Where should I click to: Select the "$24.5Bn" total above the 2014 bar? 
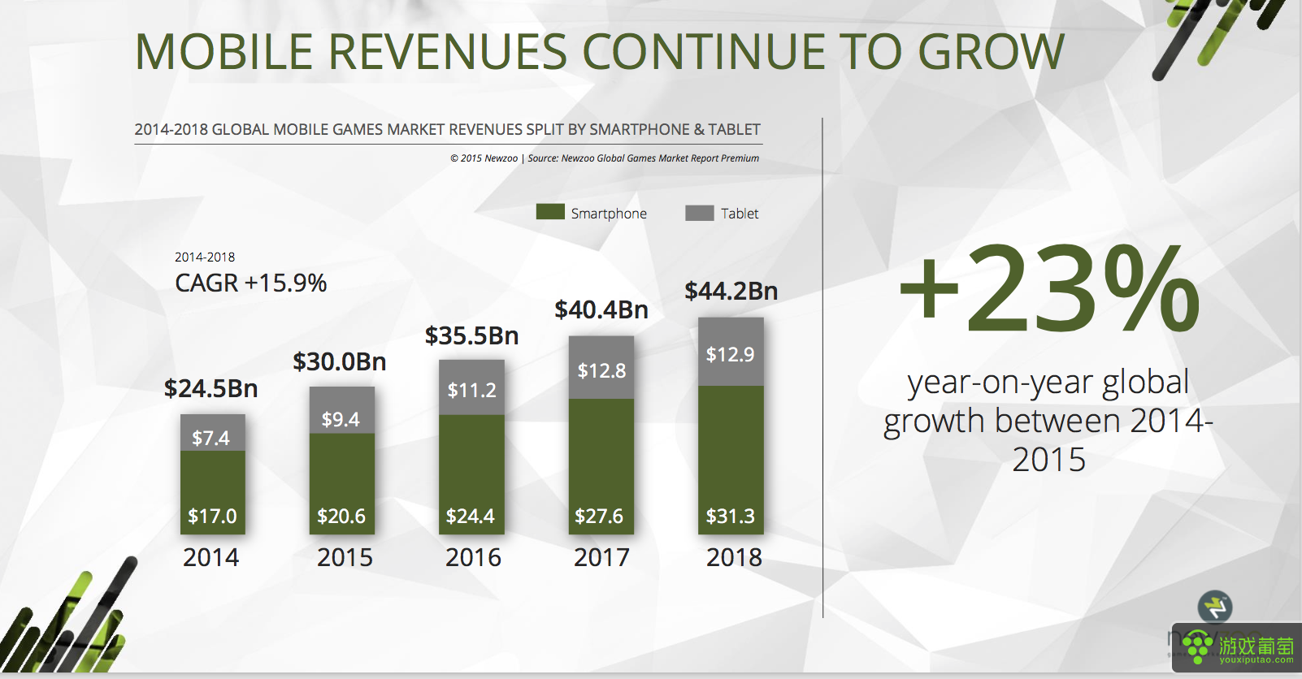211,388
